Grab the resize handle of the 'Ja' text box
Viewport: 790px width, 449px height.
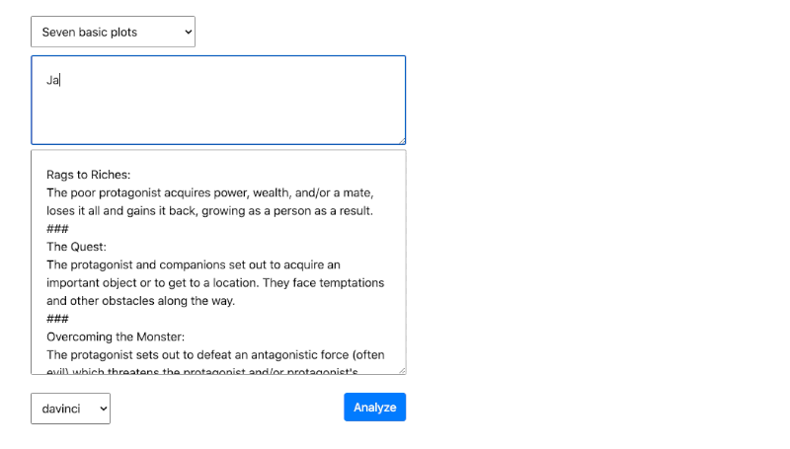(x=401, y=140)
